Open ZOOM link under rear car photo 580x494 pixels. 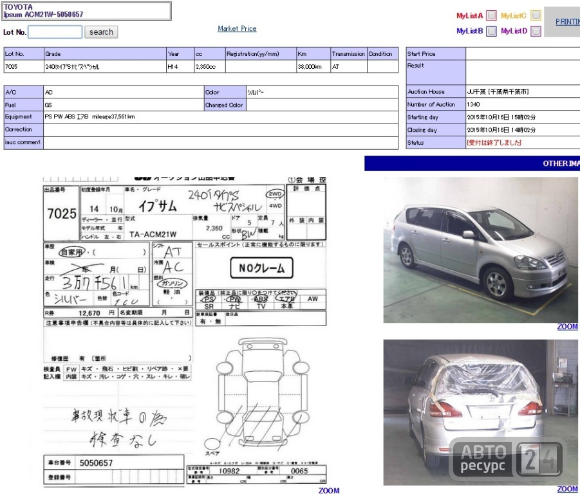(x=567, y=489)
